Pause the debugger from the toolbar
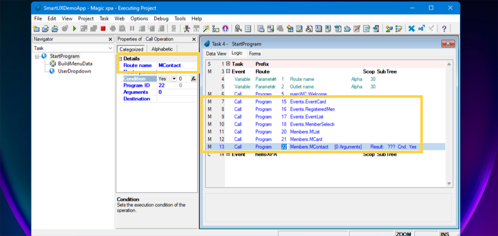This screenshot has height=236, width=498. tap(132, 28)
